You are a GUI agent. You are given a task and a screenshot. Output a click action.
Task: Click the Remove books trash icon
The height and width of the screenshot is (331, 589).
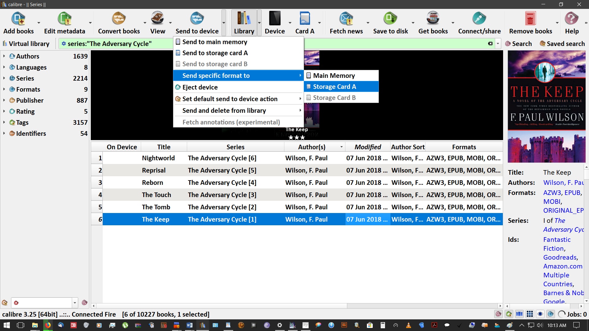pyautogui.click(x=530, y=19)
